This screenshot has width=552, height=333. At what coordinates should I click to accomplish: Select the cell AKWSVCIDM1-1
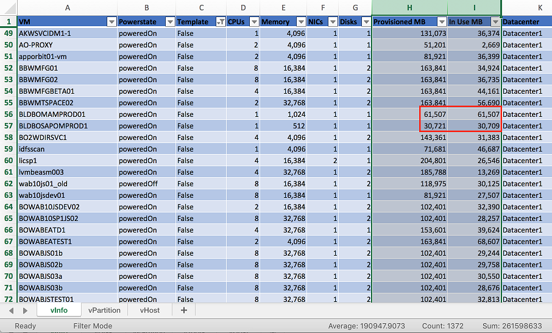point(67,33)
